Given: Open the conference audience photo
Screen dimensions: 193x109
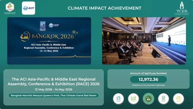Looking at the screenshot, I should click(144, 41).
